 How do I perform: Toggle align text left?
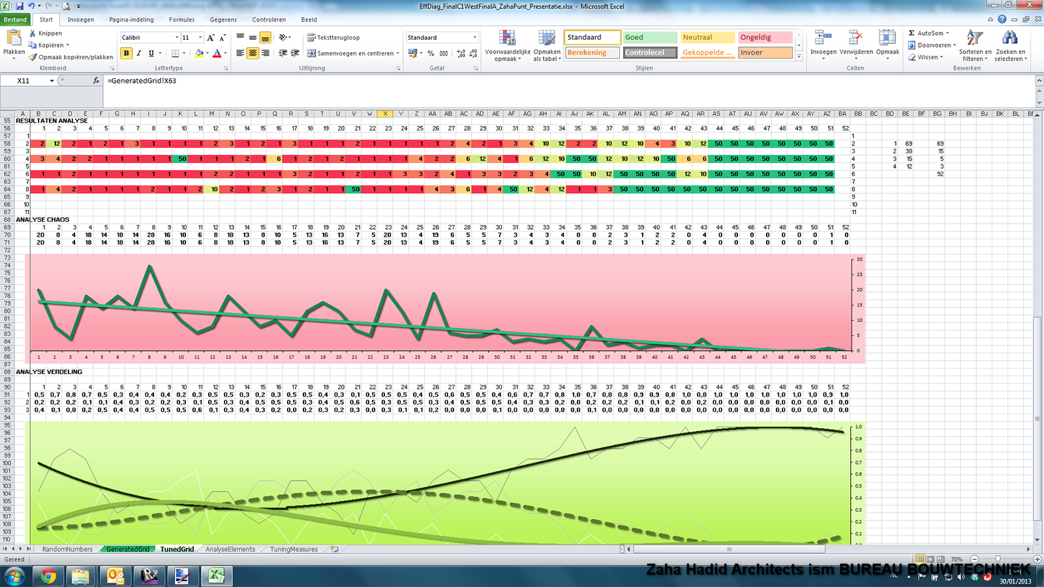click(x=240, y=53)
